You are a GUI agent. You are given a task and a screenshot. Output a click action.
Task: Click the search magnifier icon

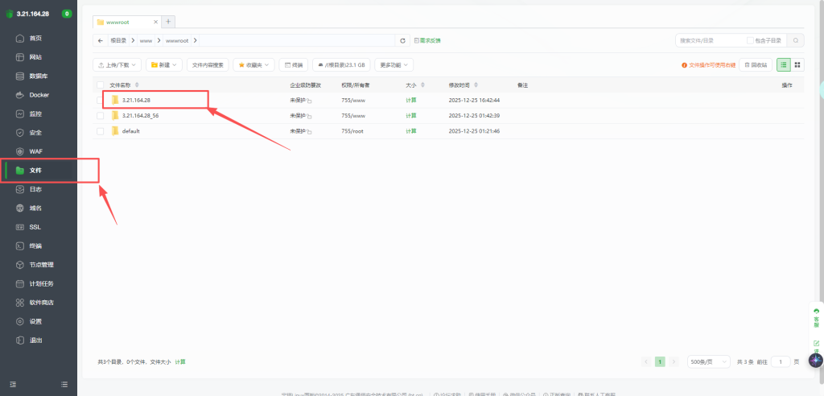click(x=796, y=40)
